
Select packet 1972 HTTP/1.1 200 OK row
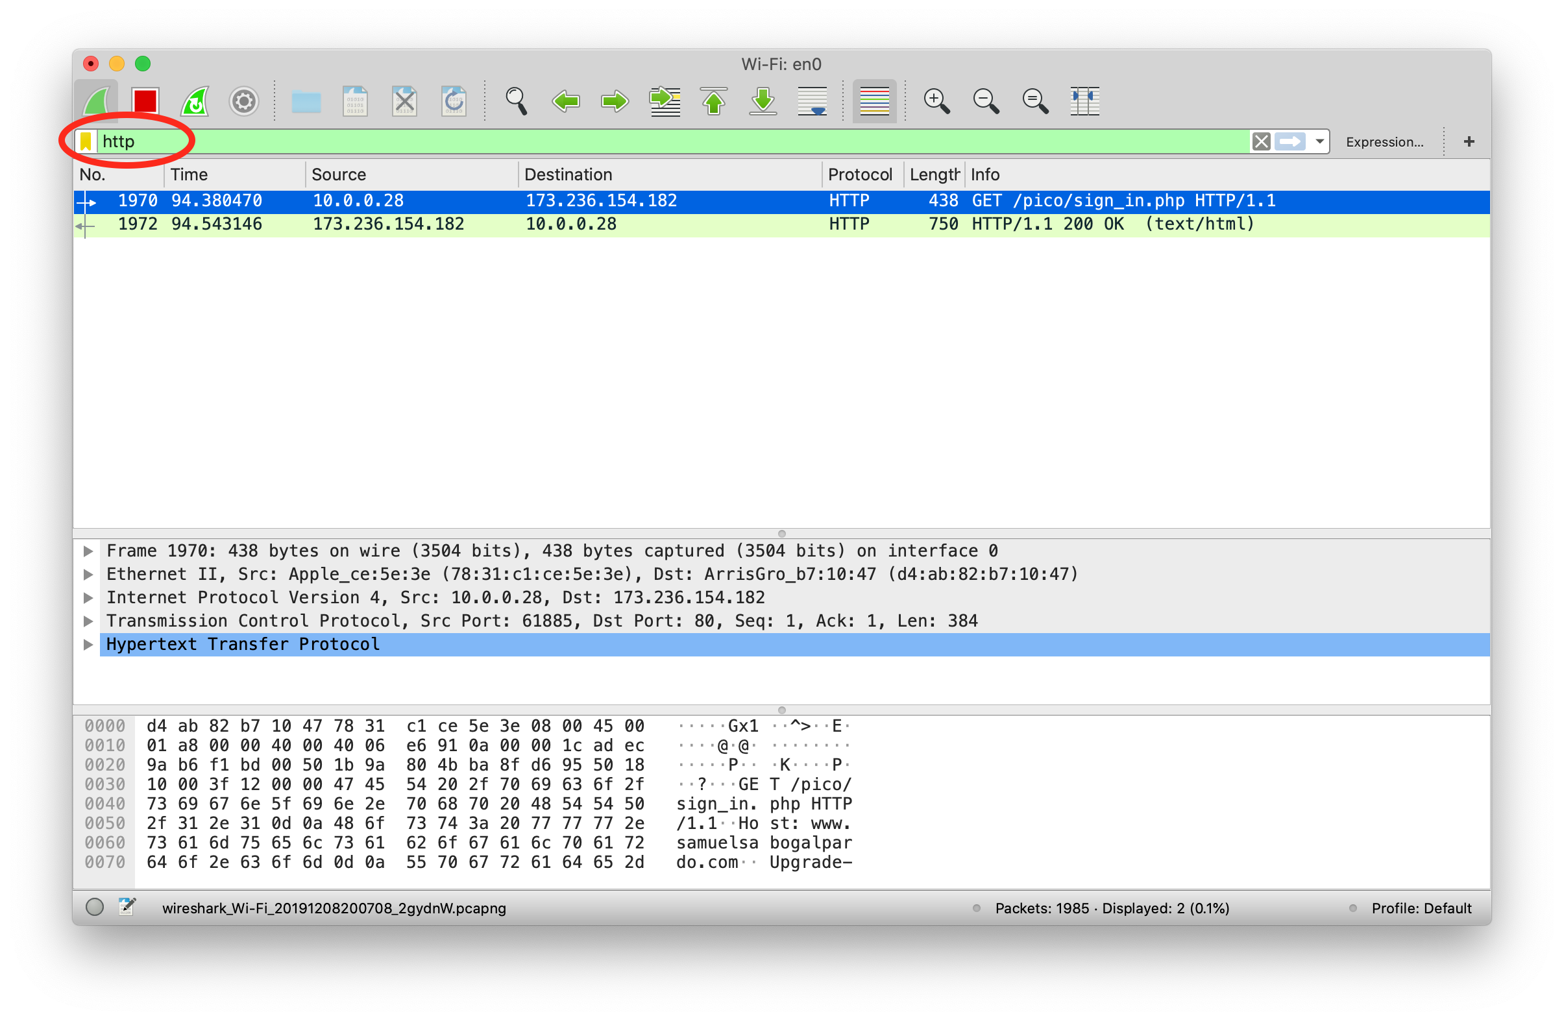coord(657,224)
